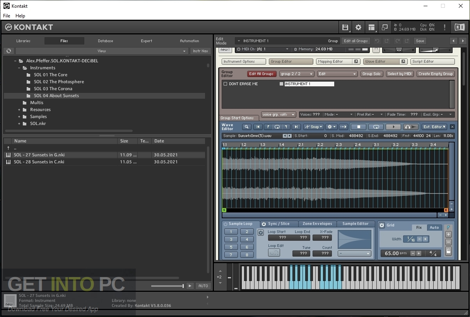Toggle the Grid power button
This screenshot has height=317, width=470.
pyautogui.click(x=382, y=225)
